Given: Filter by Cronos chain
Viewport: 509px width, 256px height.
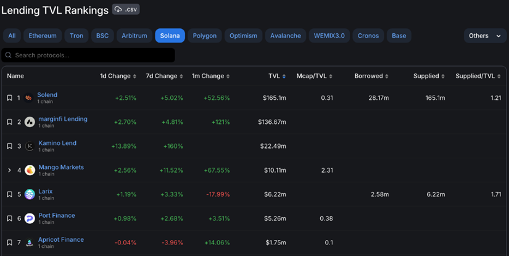Looking at the screenshot, I should point(368,36).
